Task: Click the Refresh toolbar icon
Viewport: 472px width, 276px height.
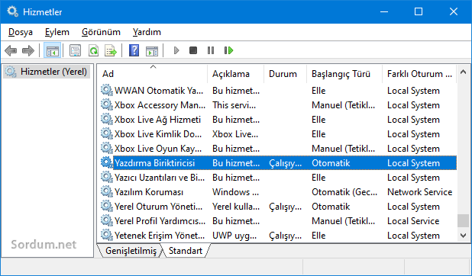Action: pos(93,50)
